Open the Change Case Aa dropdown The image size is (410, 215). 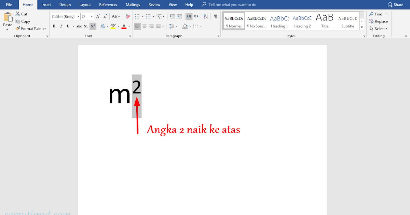(x=116, y=16)
